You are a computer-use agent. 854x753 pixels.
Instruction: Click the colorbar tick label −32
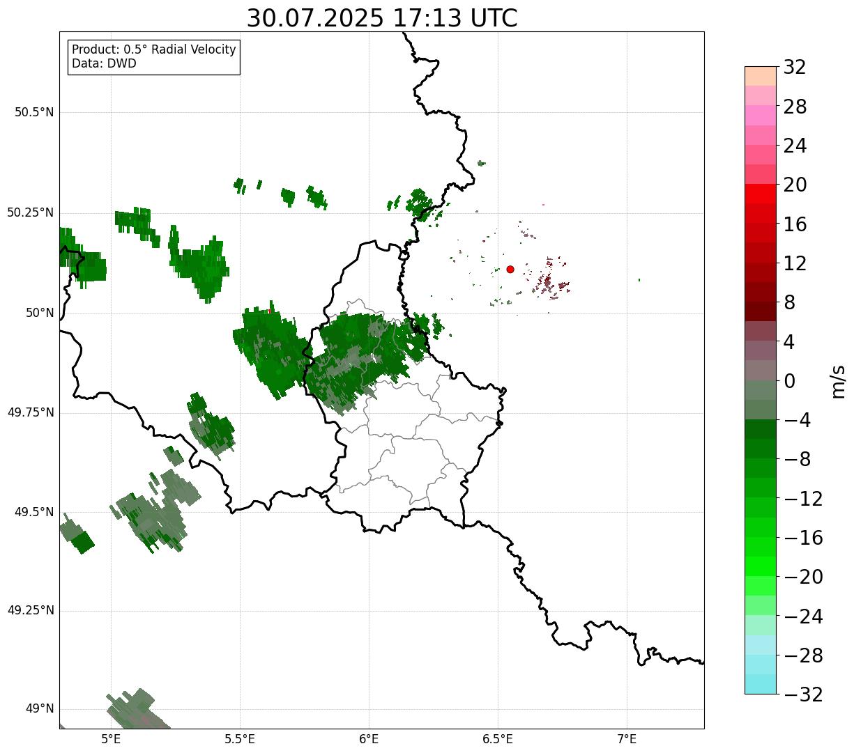pyautogui.click(x=803, y=695)
